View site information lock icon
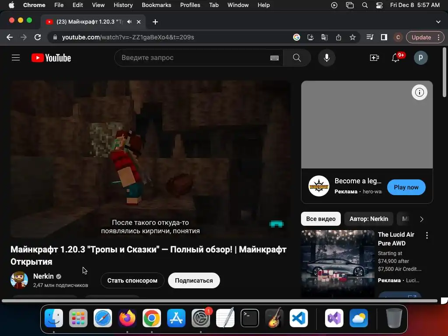 55,37
